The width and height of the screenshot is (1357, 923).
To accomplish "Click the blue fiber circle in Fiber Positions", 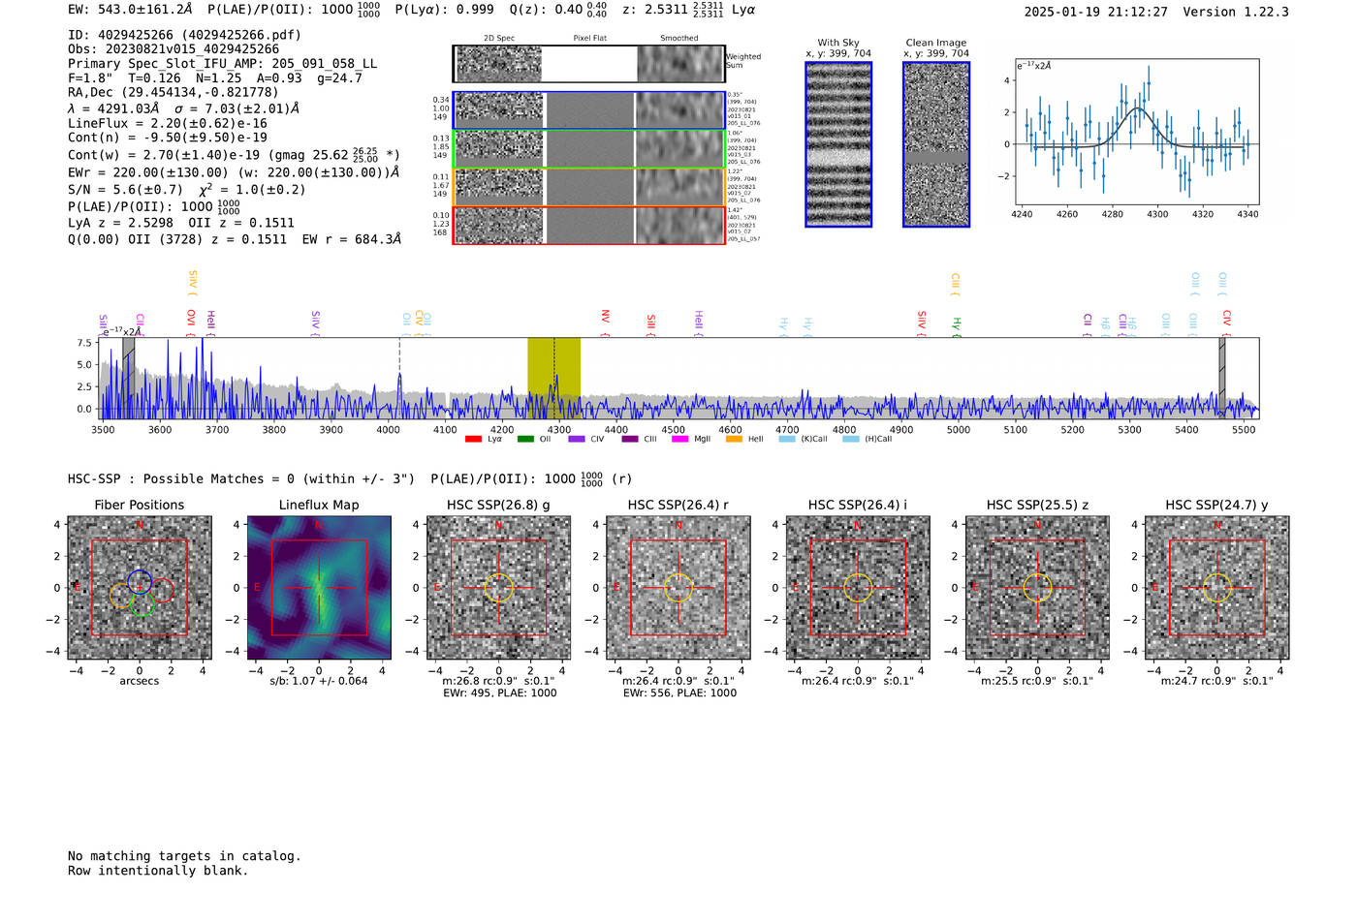I will click(x=139, y=581).
